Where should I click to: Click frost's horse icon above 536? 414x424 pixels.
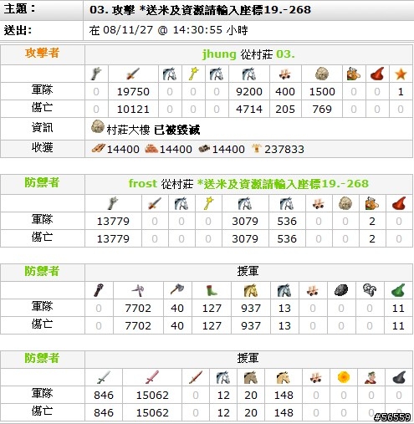[287, 203]
